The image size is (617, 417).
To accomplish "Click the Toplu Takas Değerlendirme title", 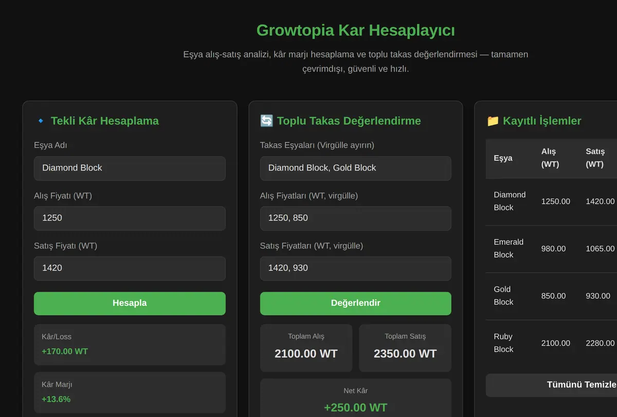I will click(349, 121).
